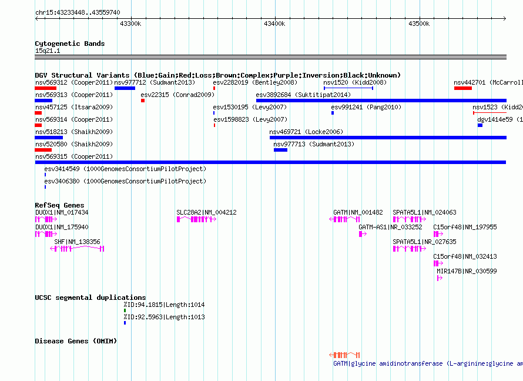Click esv1598823 (Levy2007) variant label
The width and height of the screenshot is (523, 381).
click(x=250, y=119)
